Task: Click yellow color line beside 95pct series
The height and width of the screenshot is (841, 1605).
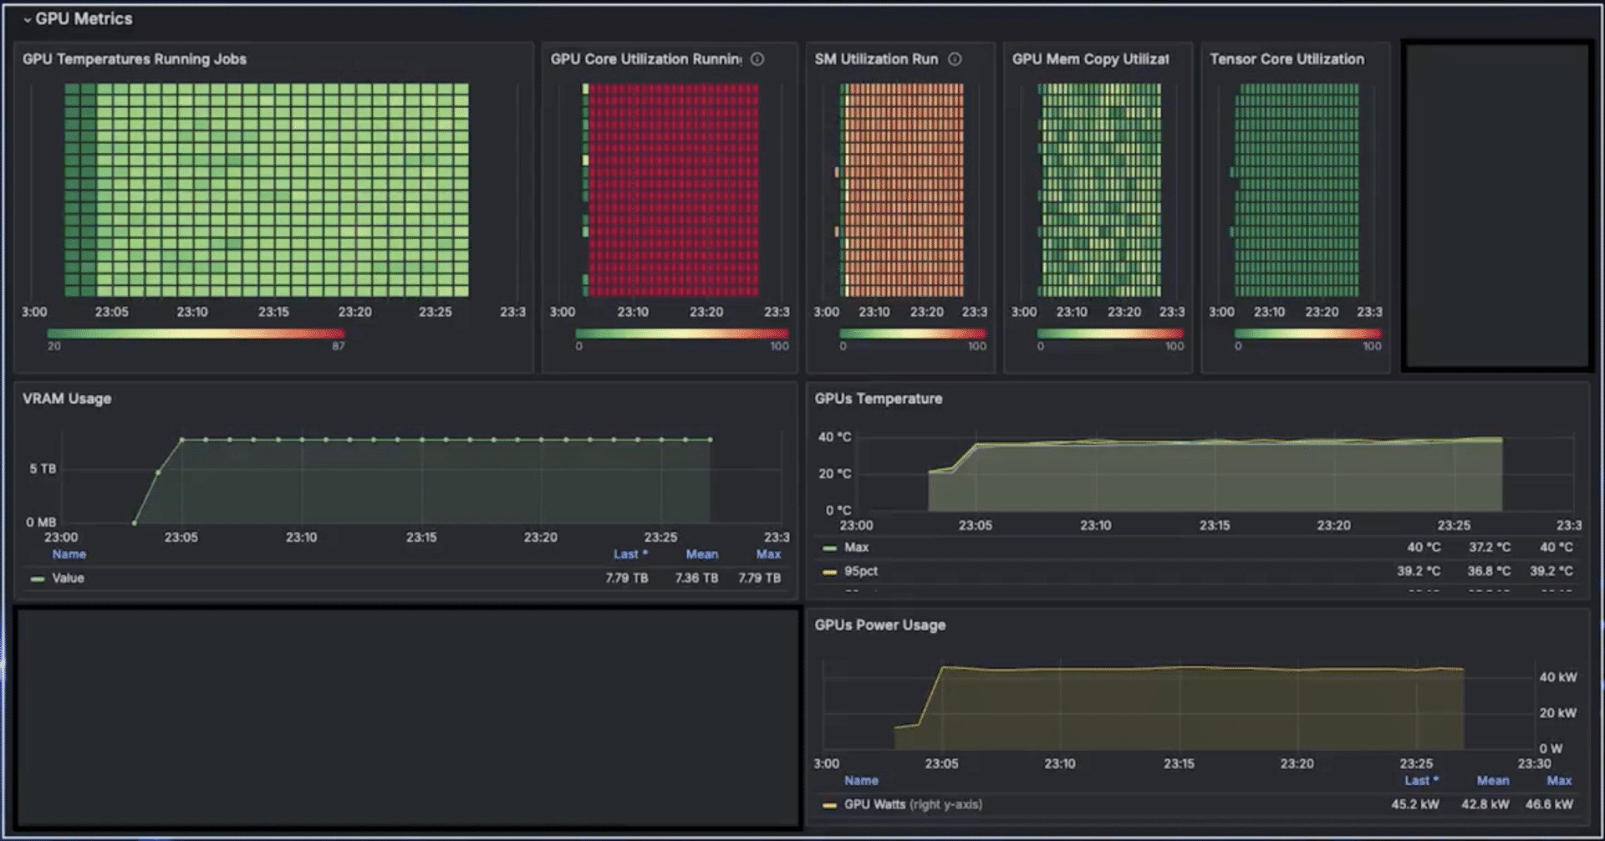Action: pyautogui.click(x=829, y=572)
